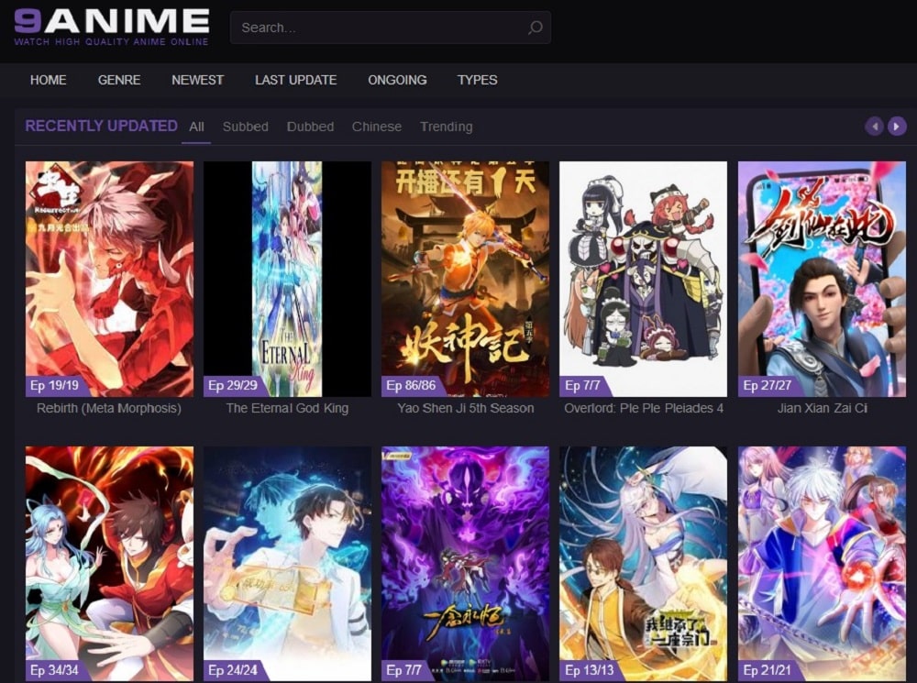The width and height of the screenshot is (917, 683).
Task: Open the ONGOING menu item
Action: (397, 80)
